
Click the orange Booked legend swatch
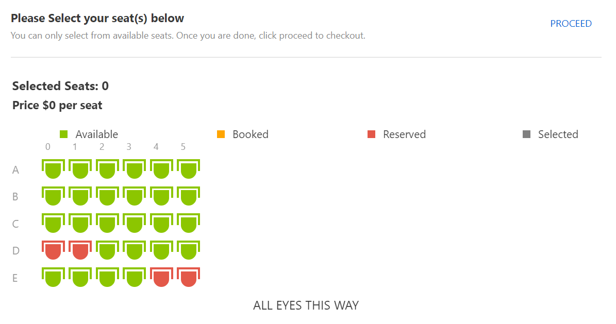point(221,134)
